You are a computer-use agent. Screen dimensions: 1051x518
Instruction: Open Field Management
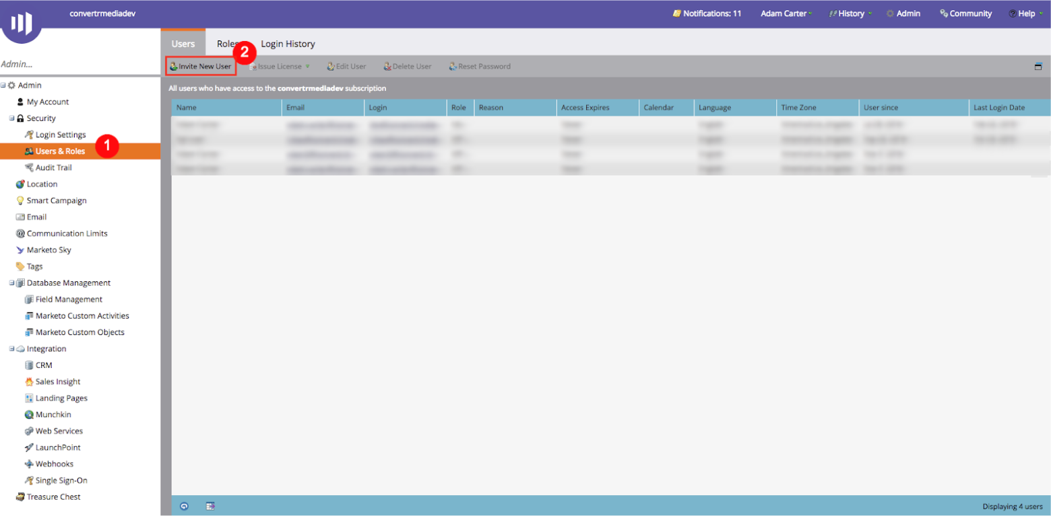point(63,299)
